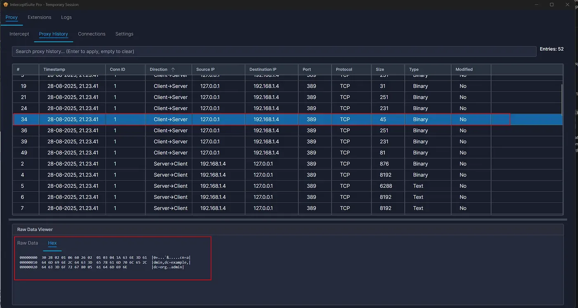Sort by Size column header
The width and height of the screenshot is (578, 308).
point(388,69)
